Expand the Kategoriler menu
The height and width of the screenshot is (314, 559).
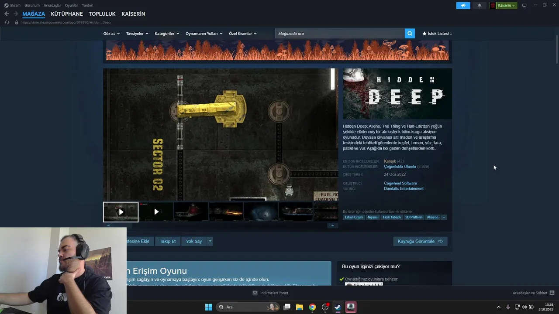(167, 34)
